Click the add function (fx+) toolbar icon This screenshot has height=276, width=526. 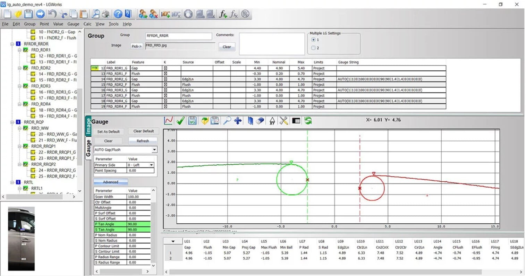point(223,14)
